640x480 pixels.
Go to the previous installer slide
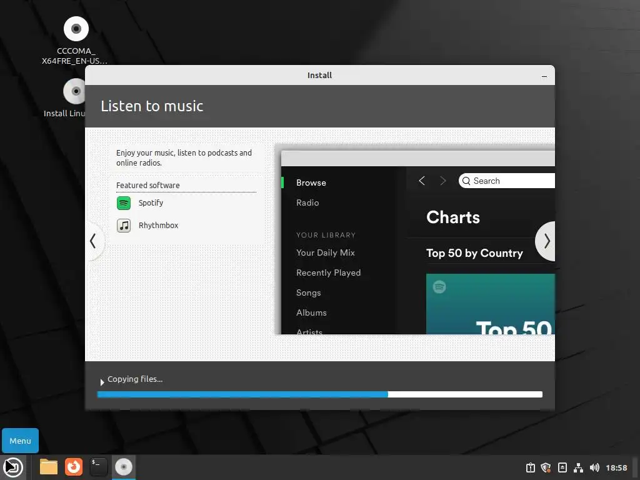click(x=94, y=241)
